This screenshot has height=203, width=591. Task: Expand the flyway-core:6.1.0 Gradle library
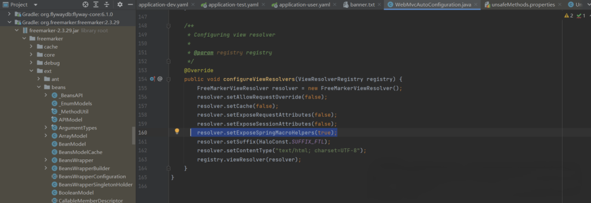click(9, 14)
